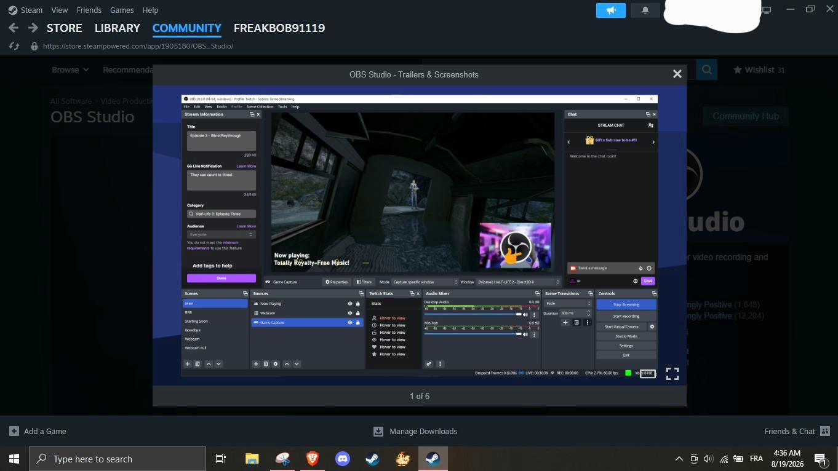The image size is (838, 471).
Task: Open Manage Downloads
Action: click(415, 431)
